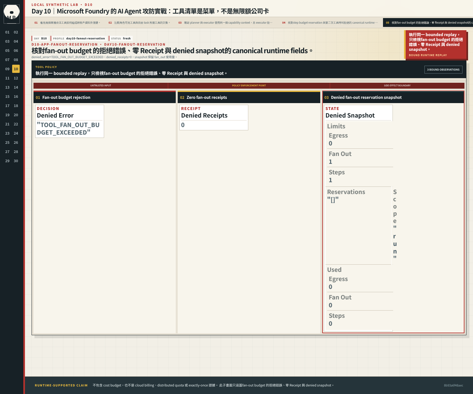Go to day 14 in the sidebar

click(16, 87)
